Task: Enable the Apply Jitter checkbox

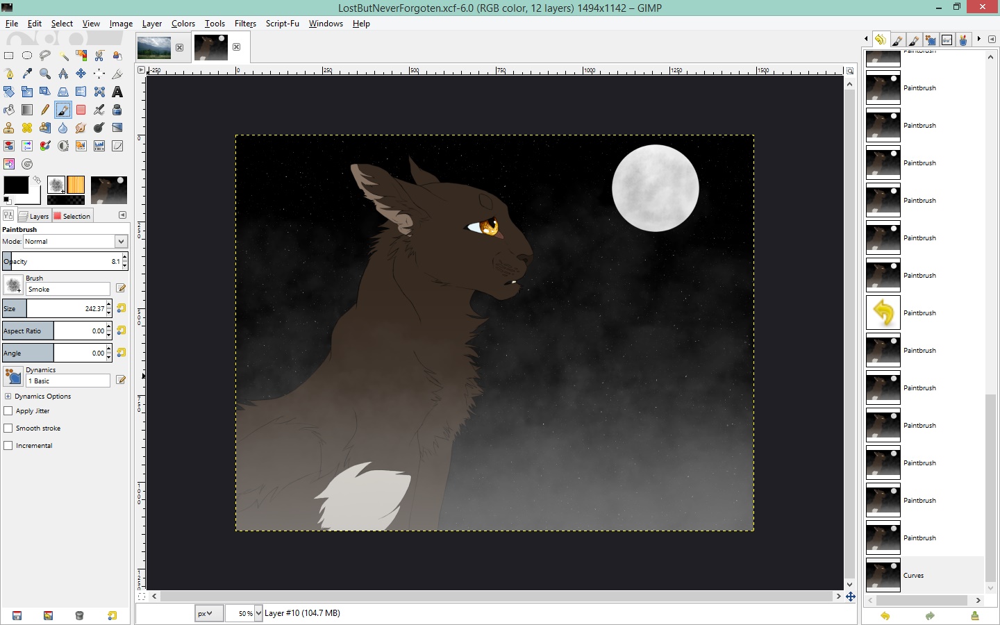Action: click(8, 411)
